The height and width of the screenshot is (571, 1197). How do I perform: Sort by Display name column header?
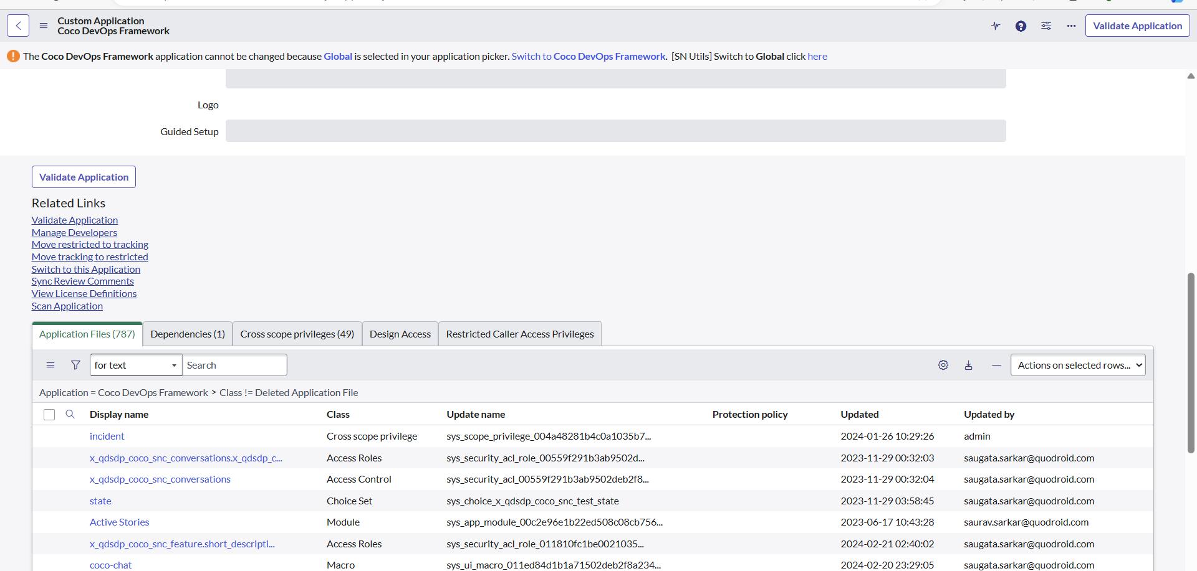tap(119, 414)
